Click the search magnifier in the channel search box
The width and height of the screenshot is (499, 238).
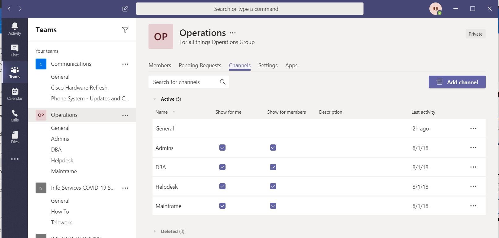[222, 82]
